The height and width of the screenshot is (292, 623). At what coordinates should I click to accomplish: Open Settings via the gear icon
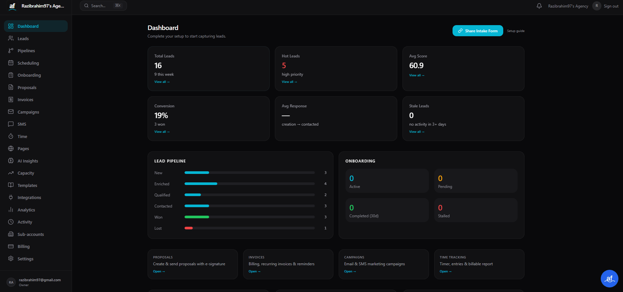[11, 259]
